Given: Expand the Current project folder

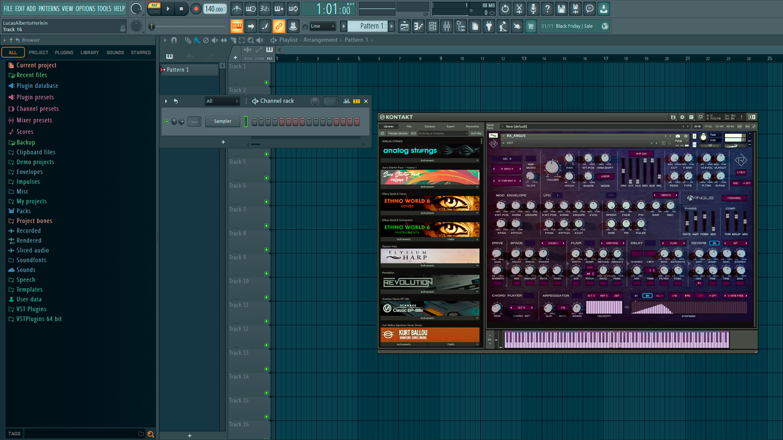Looking at the screenshot, I should [x=36, y=65].
